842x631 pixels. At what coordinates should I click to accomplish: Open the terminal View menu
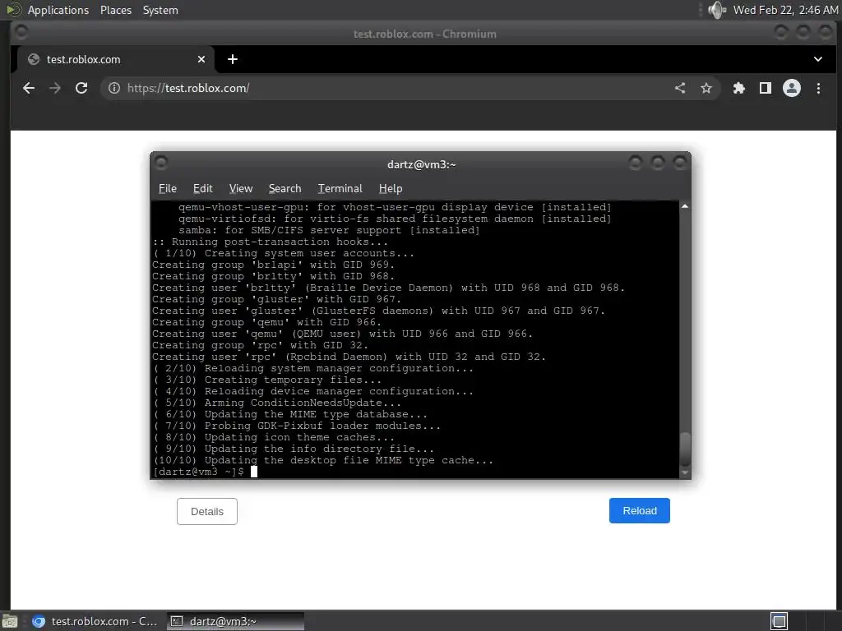[x=241, y=188]
